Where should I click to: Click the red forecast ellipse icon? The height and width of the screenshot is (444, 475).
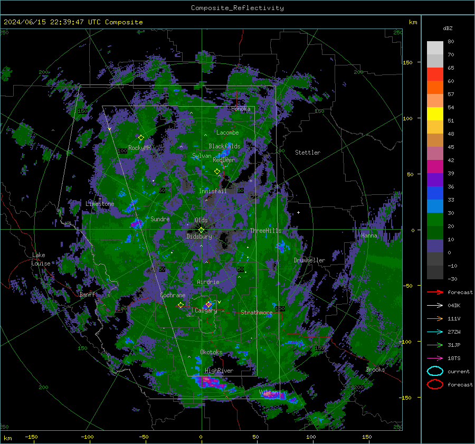point(435,384)
